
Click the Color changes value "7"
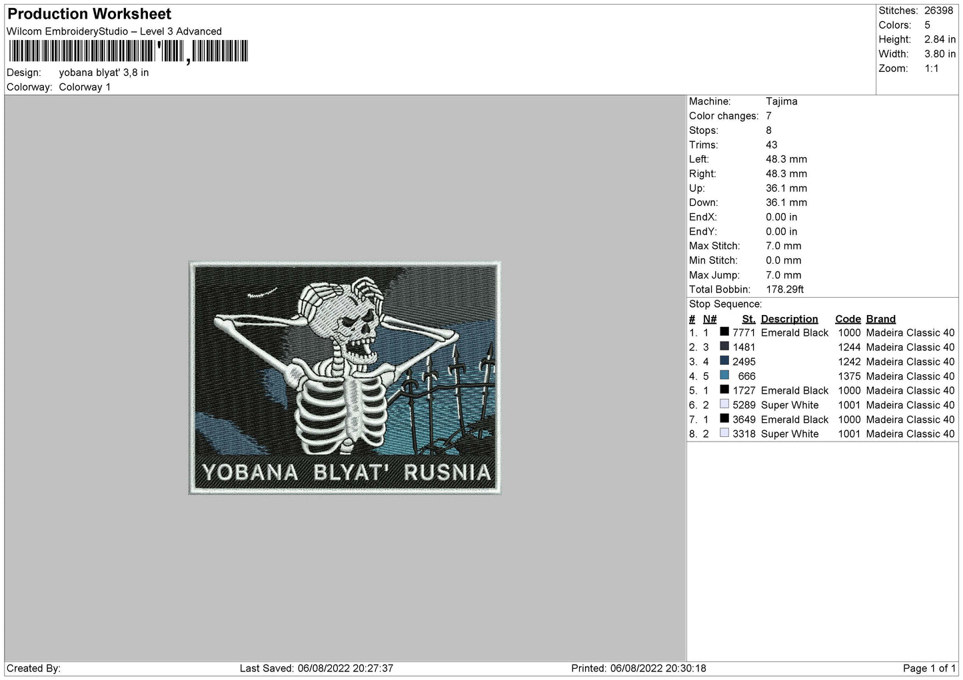(x=768, y=116)
